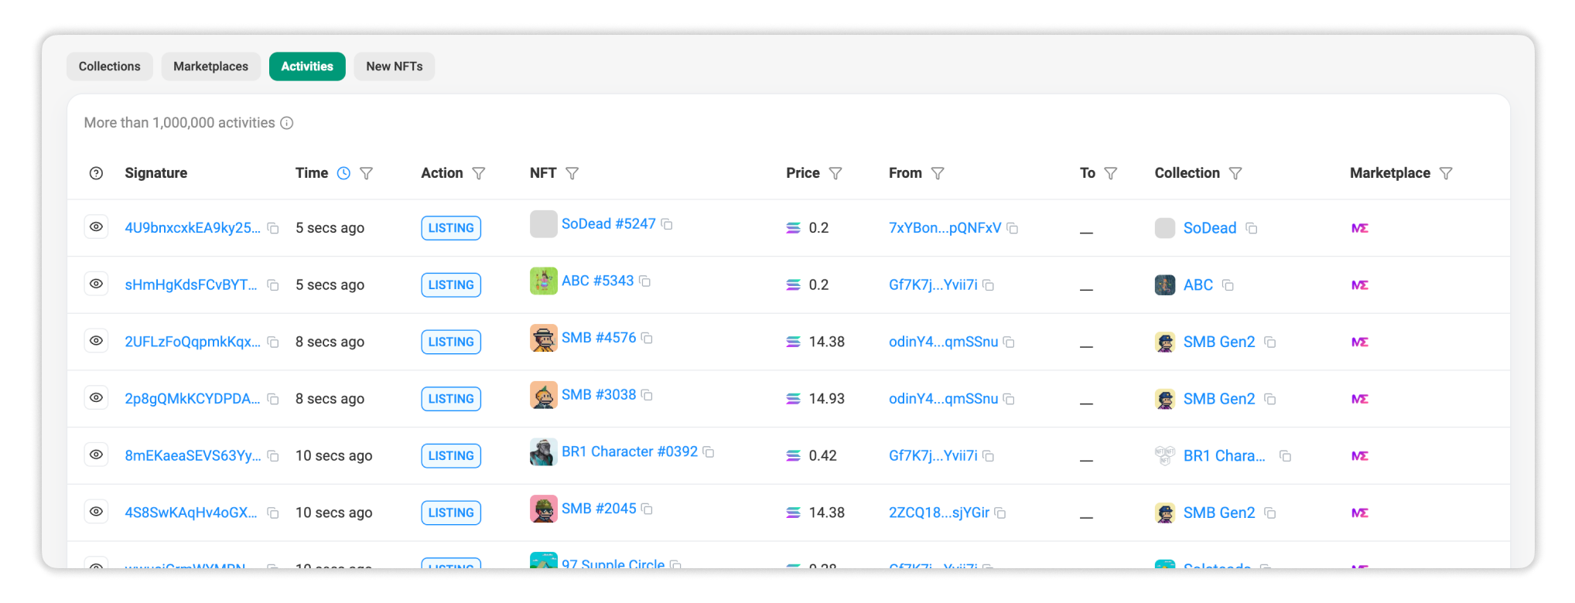
Task: Open the 7xYBon...pQNFxV address link
Action: point(945,228)
